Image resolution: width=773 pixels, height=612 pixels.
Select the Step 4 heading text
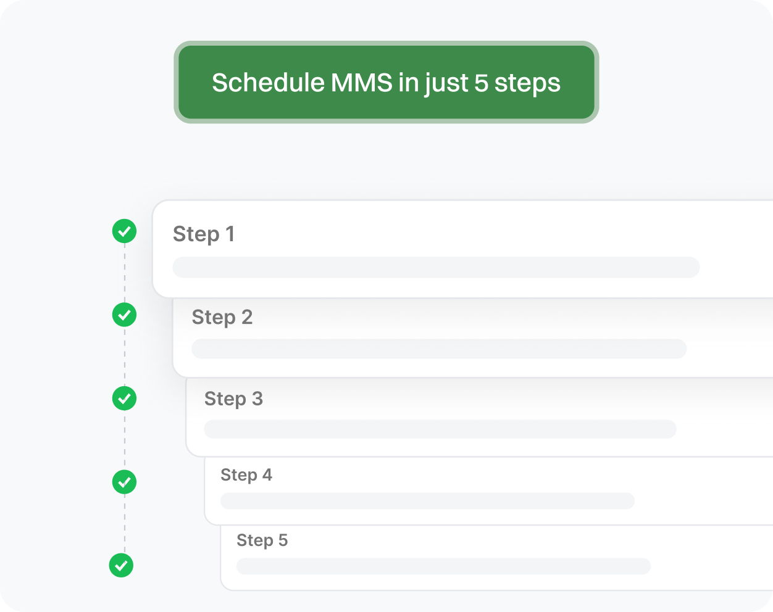246,475
